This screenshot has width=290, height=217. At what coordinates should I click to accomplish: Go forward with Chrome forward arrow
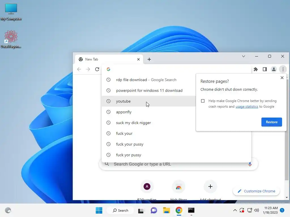(88, 69)
